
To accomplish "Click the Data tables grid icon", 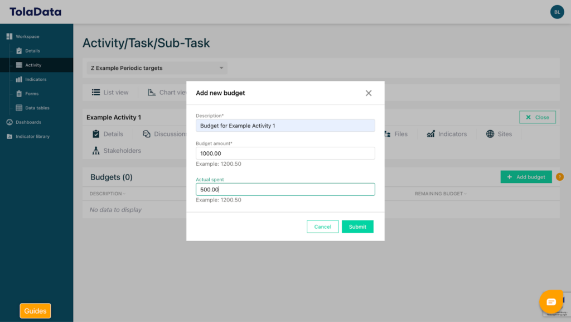I will tap(19, 108).
